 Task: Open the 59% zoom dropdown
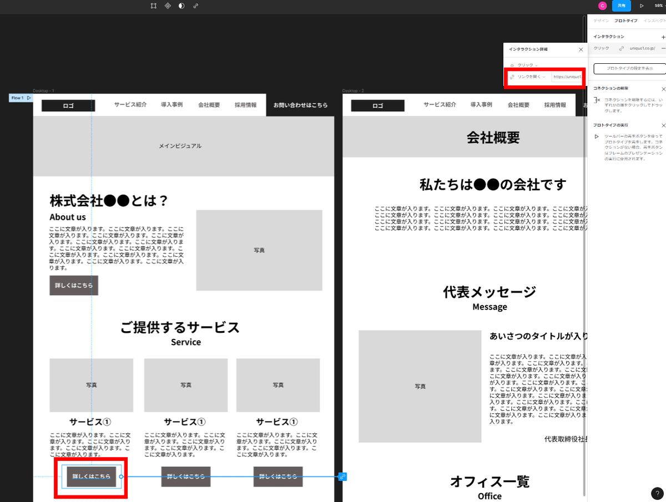click(x=659, y=6)
